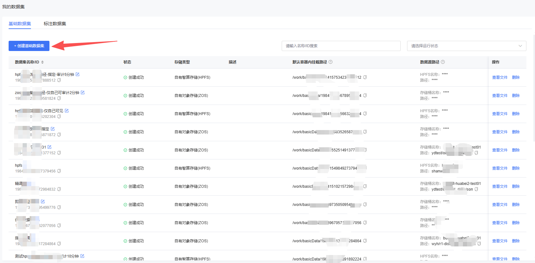The image size is (535, 263).
Task: Edit dataset name for ID ending 5871872
Action: [53, 129]
